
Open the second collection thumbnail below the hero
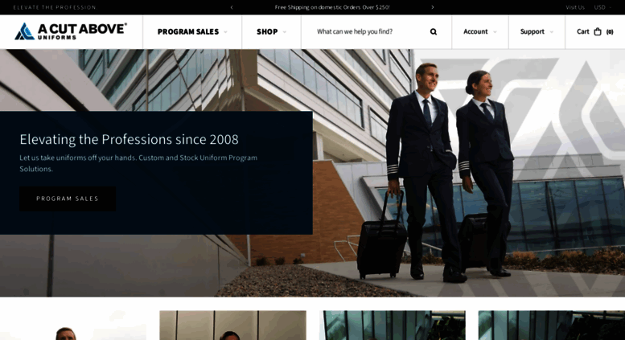232,326
